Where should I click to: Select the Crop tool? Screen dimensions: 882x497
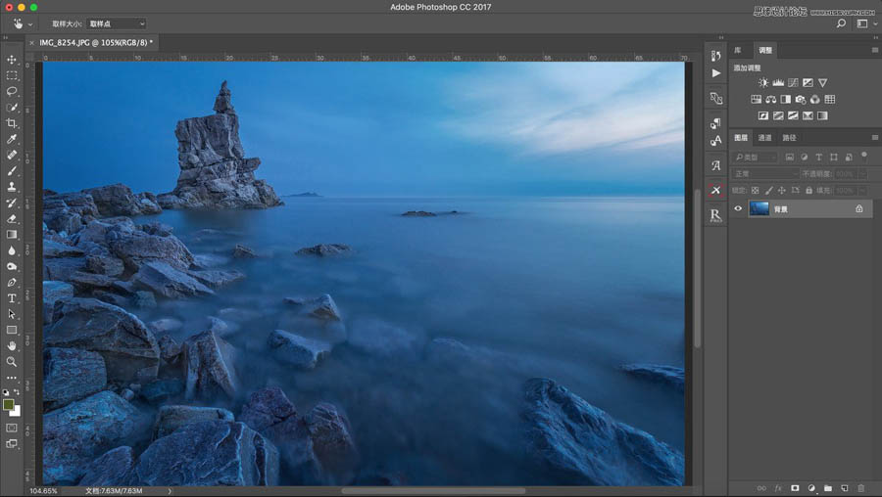pos(11,123)
